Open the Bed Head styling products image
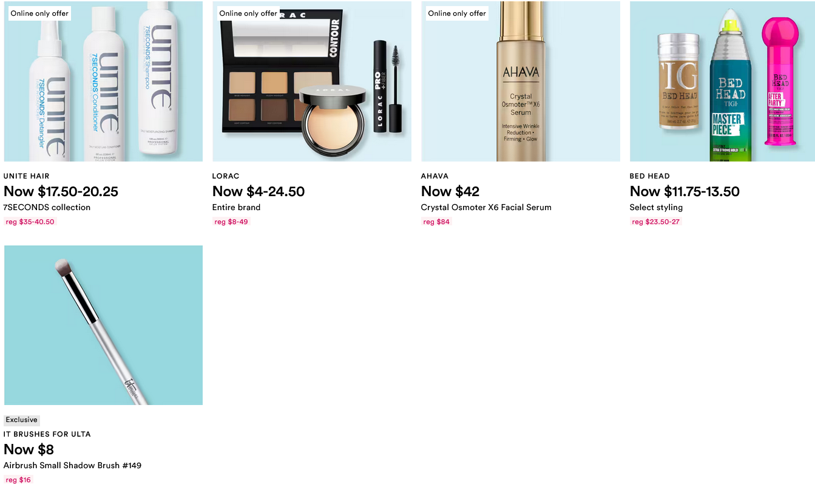The image size is (815, 484). [x=722, y=81]
